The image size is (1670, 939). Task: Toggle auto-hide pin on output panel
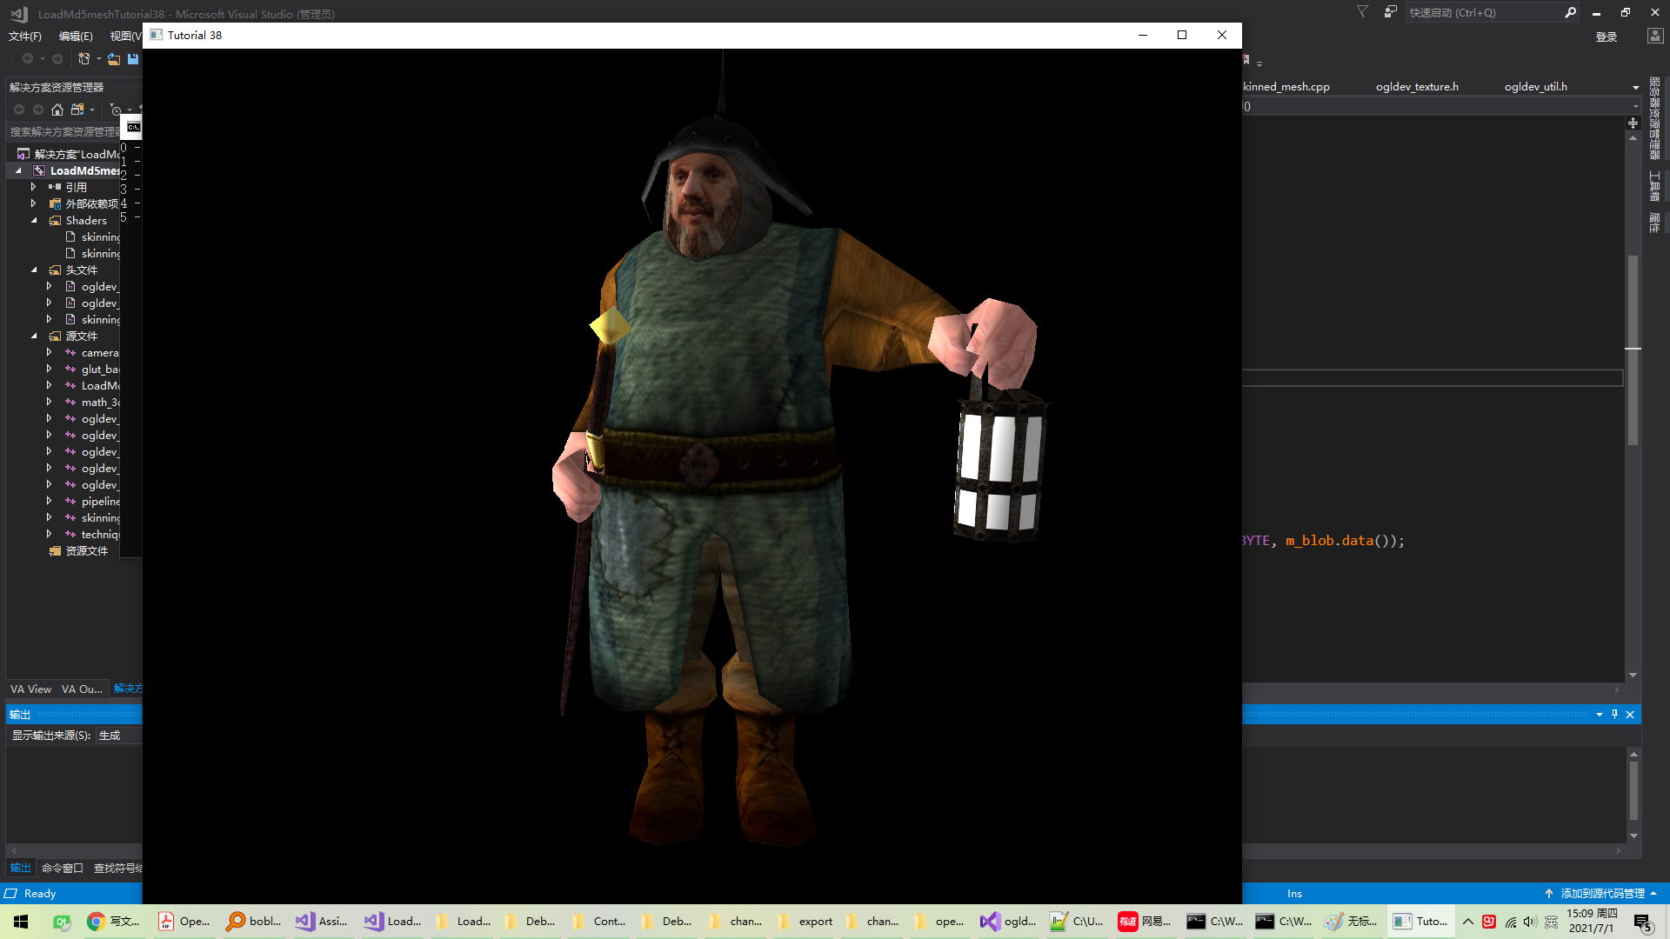click(1614, 715)
